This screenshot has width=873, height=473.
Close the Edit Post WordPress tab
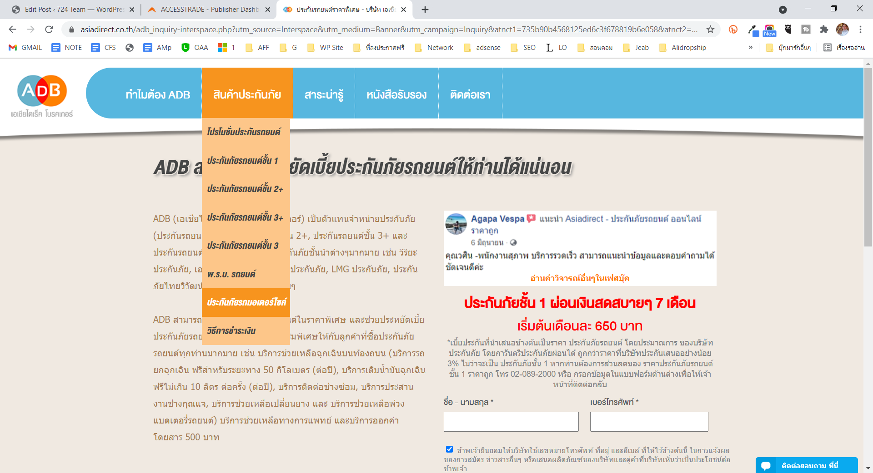[x=132, y=10]
